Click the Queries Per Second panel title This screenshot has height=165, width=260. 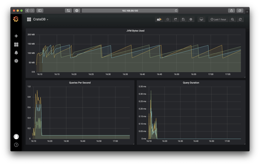pyautogui.click(x=80, y=83)
